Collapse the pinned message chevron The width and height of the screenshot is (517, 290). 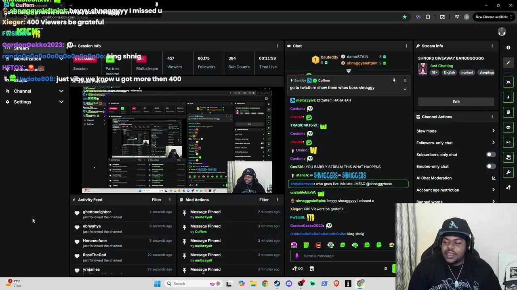click(405, 89)
